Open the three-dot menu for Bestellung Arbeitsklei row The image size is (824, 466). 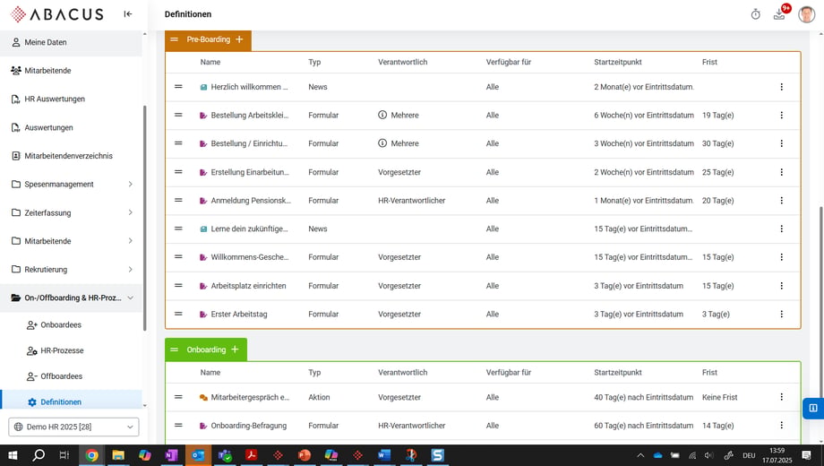pyautogui.click(x=781, y=116)
